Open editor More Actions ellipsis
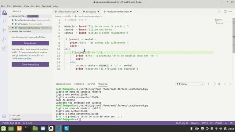The width and height of the screenshot is (235, 132). click(231, 11)
